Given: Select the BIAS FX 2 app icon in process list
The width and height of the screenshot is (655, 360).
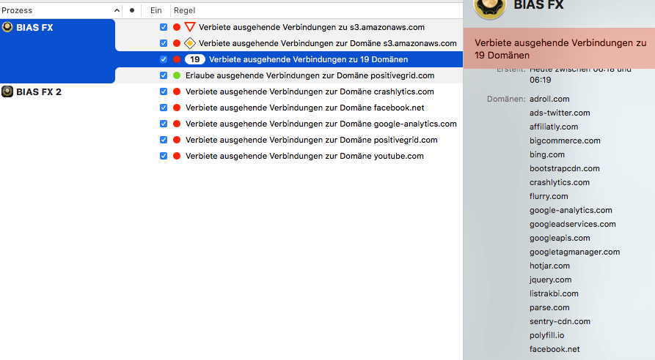Looking at the screenshot, I should coord(7,91).
